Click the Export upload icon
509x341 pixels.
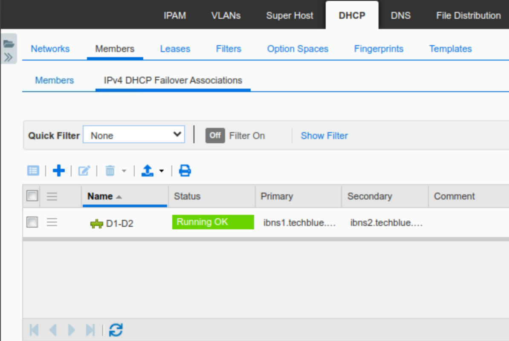pyautogui.click(x=147, y=171)
